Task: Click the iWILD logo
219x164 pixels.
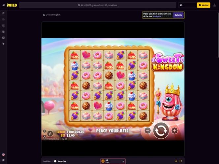Action: coord(12,5)
